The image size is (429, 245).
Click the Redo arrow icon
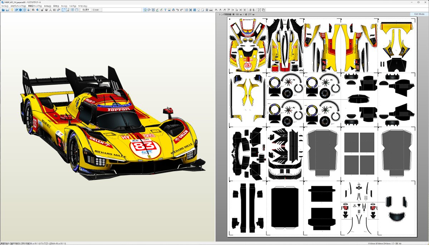pos(182,10)
